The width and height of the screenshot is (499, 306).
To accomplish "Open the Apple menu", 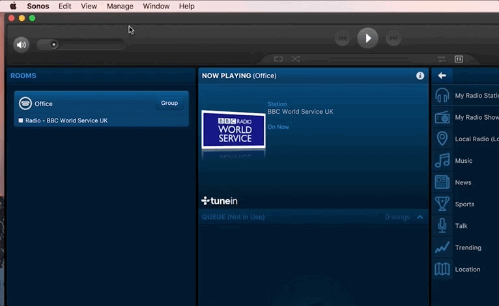I will pos(13,6).
